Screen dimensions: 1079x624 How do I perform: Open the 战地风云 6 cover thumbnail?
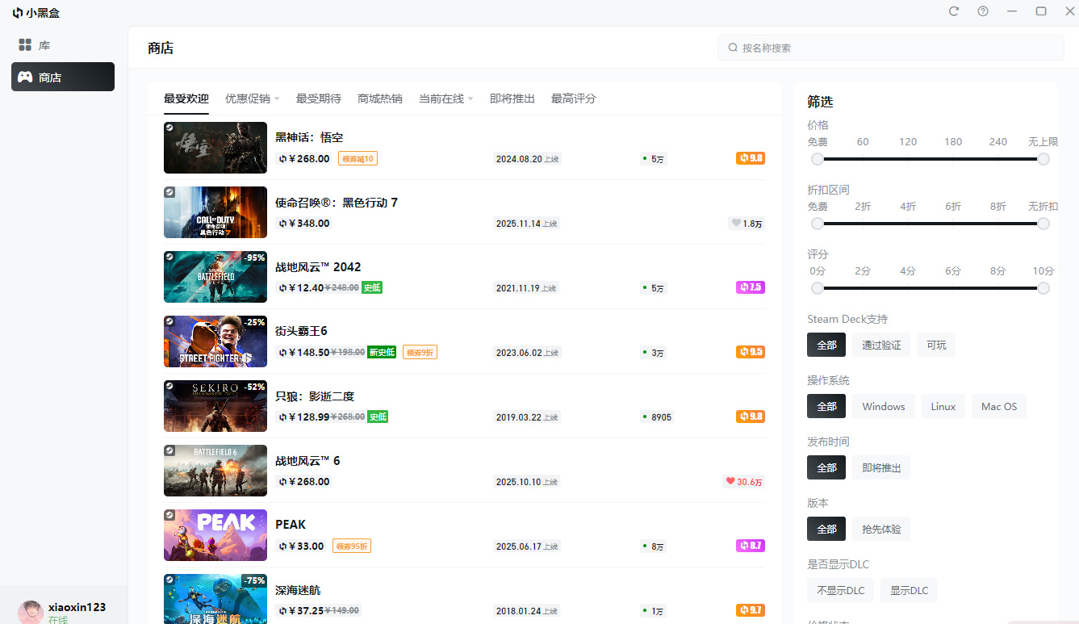click(215, 471)
